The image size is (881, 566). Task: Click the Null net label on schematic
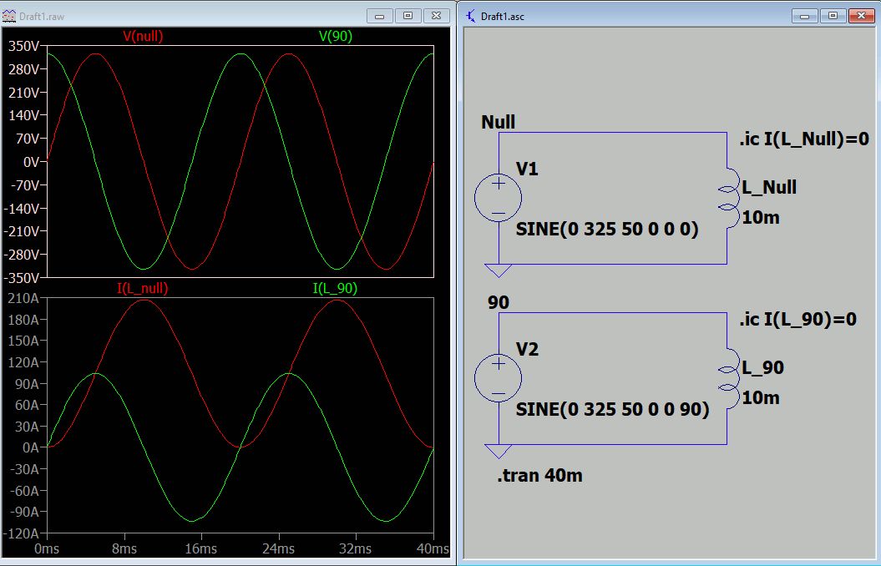click(499, 123)
